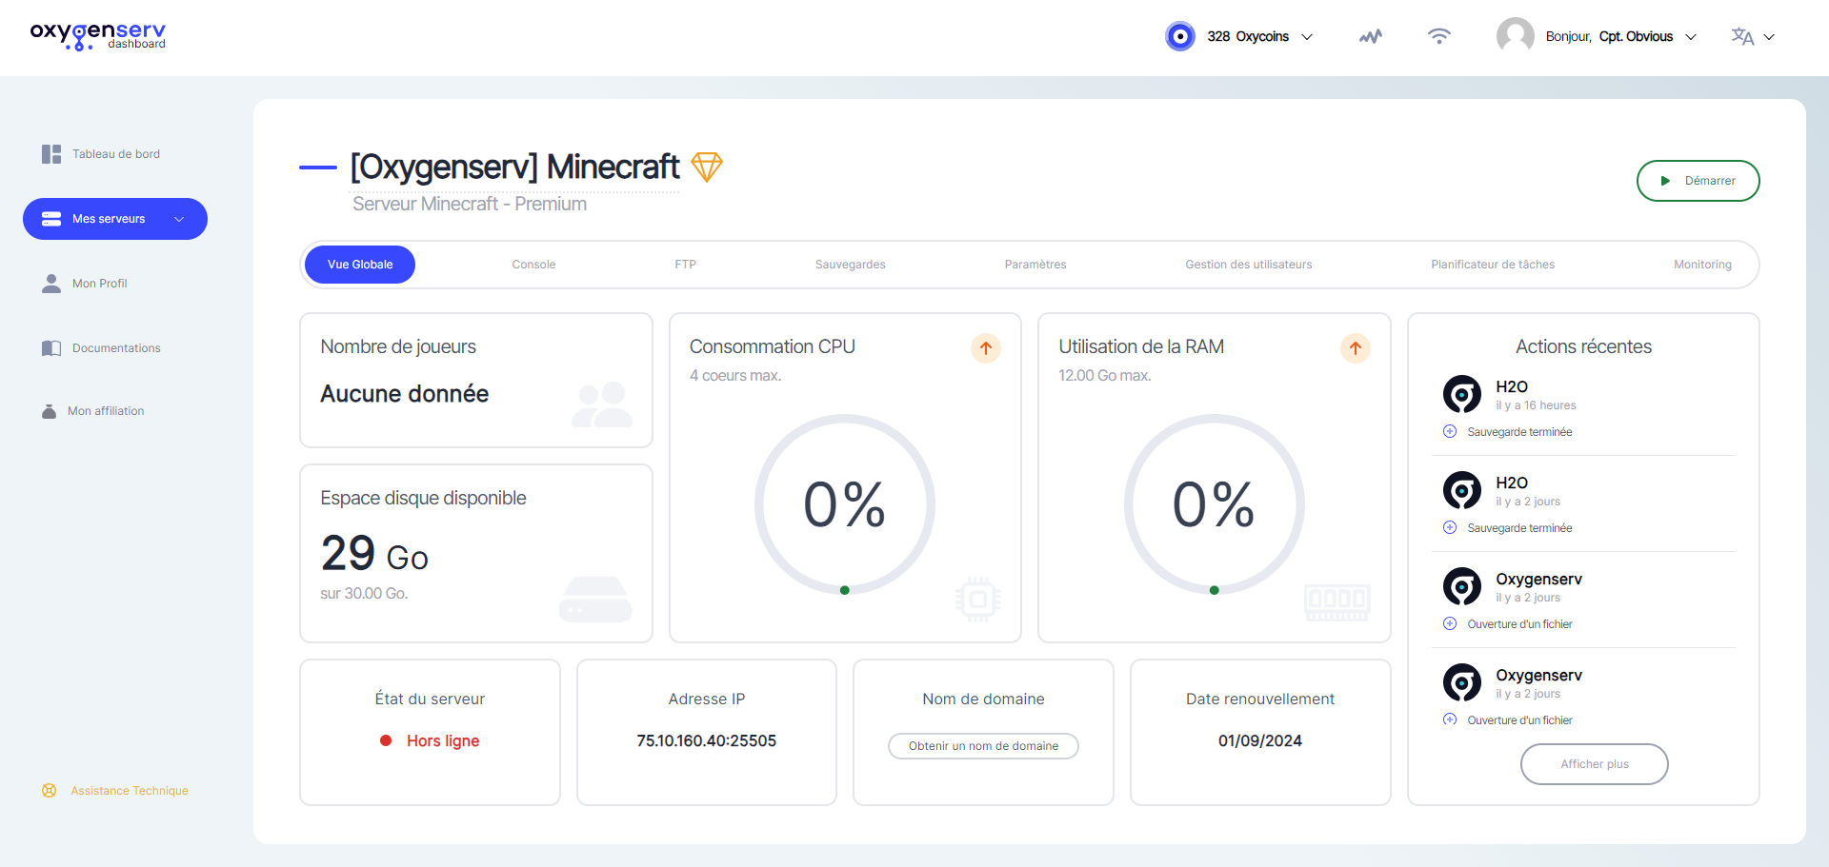
Task: Click the players icon in Nombre de joueurs
Action: click(602, 404)
